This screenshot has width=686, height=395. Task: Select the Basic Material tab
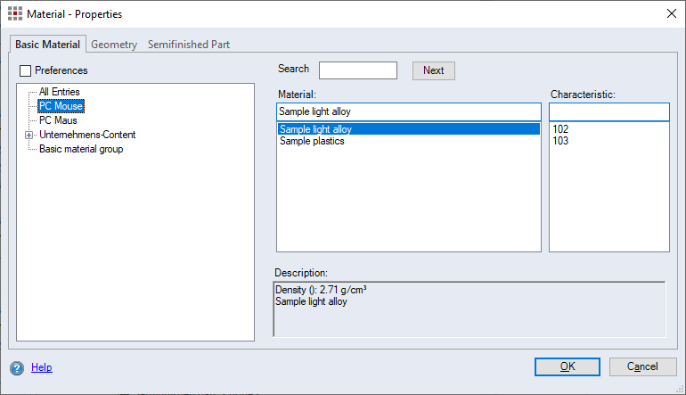[47, 45]
